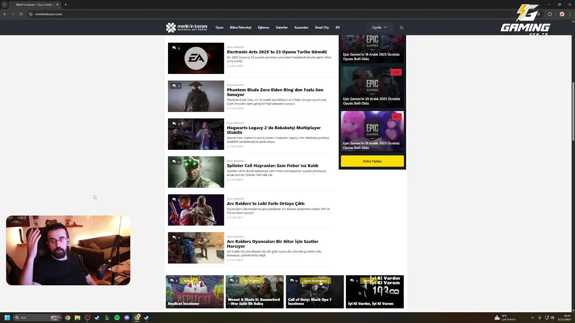The width and height of the screenshot is (575, 323).
Task: Open Epic Games 18 Aralık 2025 free game card
Action: pos(372,49)
